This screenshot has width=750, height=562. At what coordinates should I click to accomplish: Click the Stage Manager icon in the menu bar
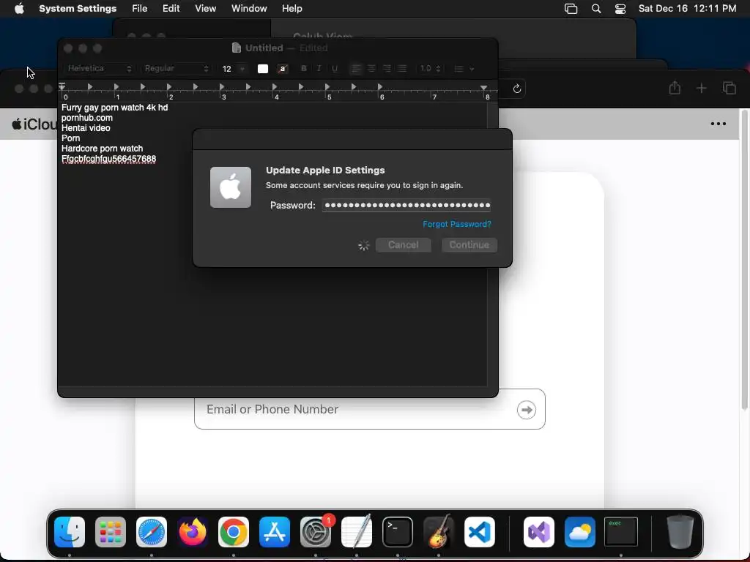point(571,9)
